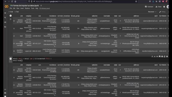Open the Edit menu
Screen dimensions: 172x97
pyautogui.click(x=14, y=8)
